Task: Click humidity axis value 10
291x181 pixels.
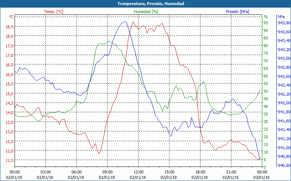Action: [x=266, y=152]
